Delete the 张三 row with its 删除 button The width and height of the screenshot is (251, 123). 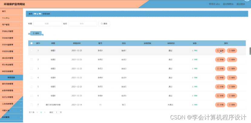(232, 105)
